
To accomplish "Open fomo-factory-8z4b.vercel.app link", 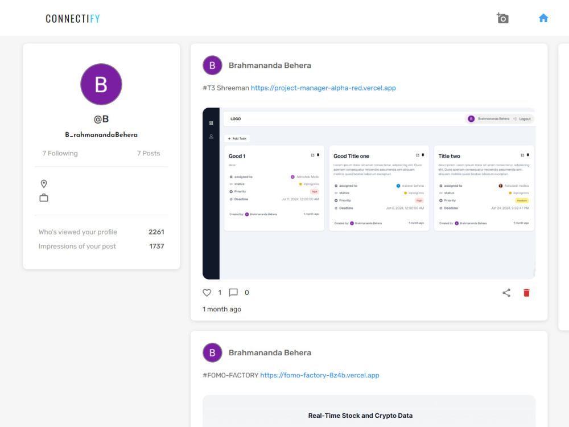I will (x=320, y=375).
